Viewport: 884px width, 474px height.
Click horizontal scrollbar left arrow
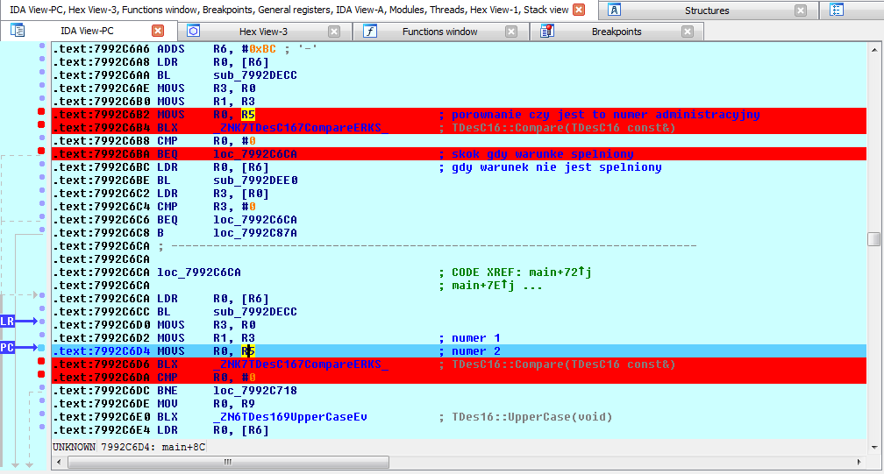point(60,463)
